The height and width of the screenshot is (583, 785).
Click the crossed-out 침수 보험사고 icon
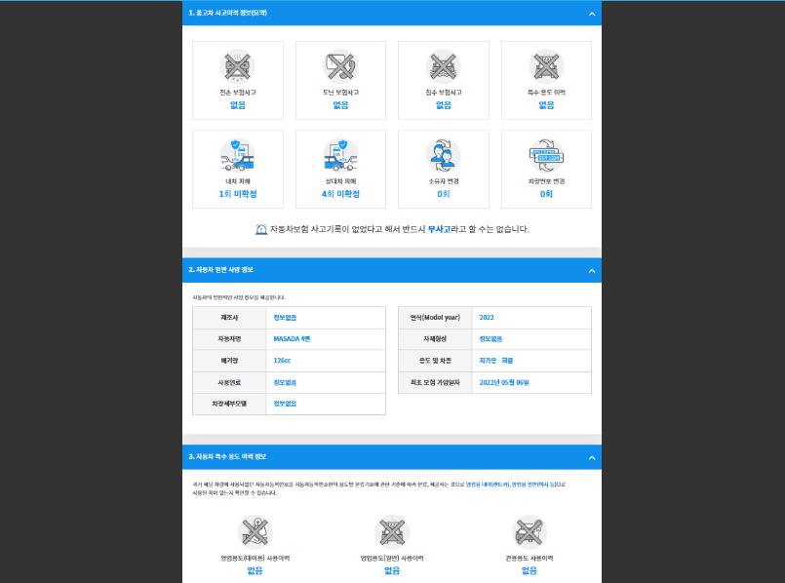(x=443, y=66)
